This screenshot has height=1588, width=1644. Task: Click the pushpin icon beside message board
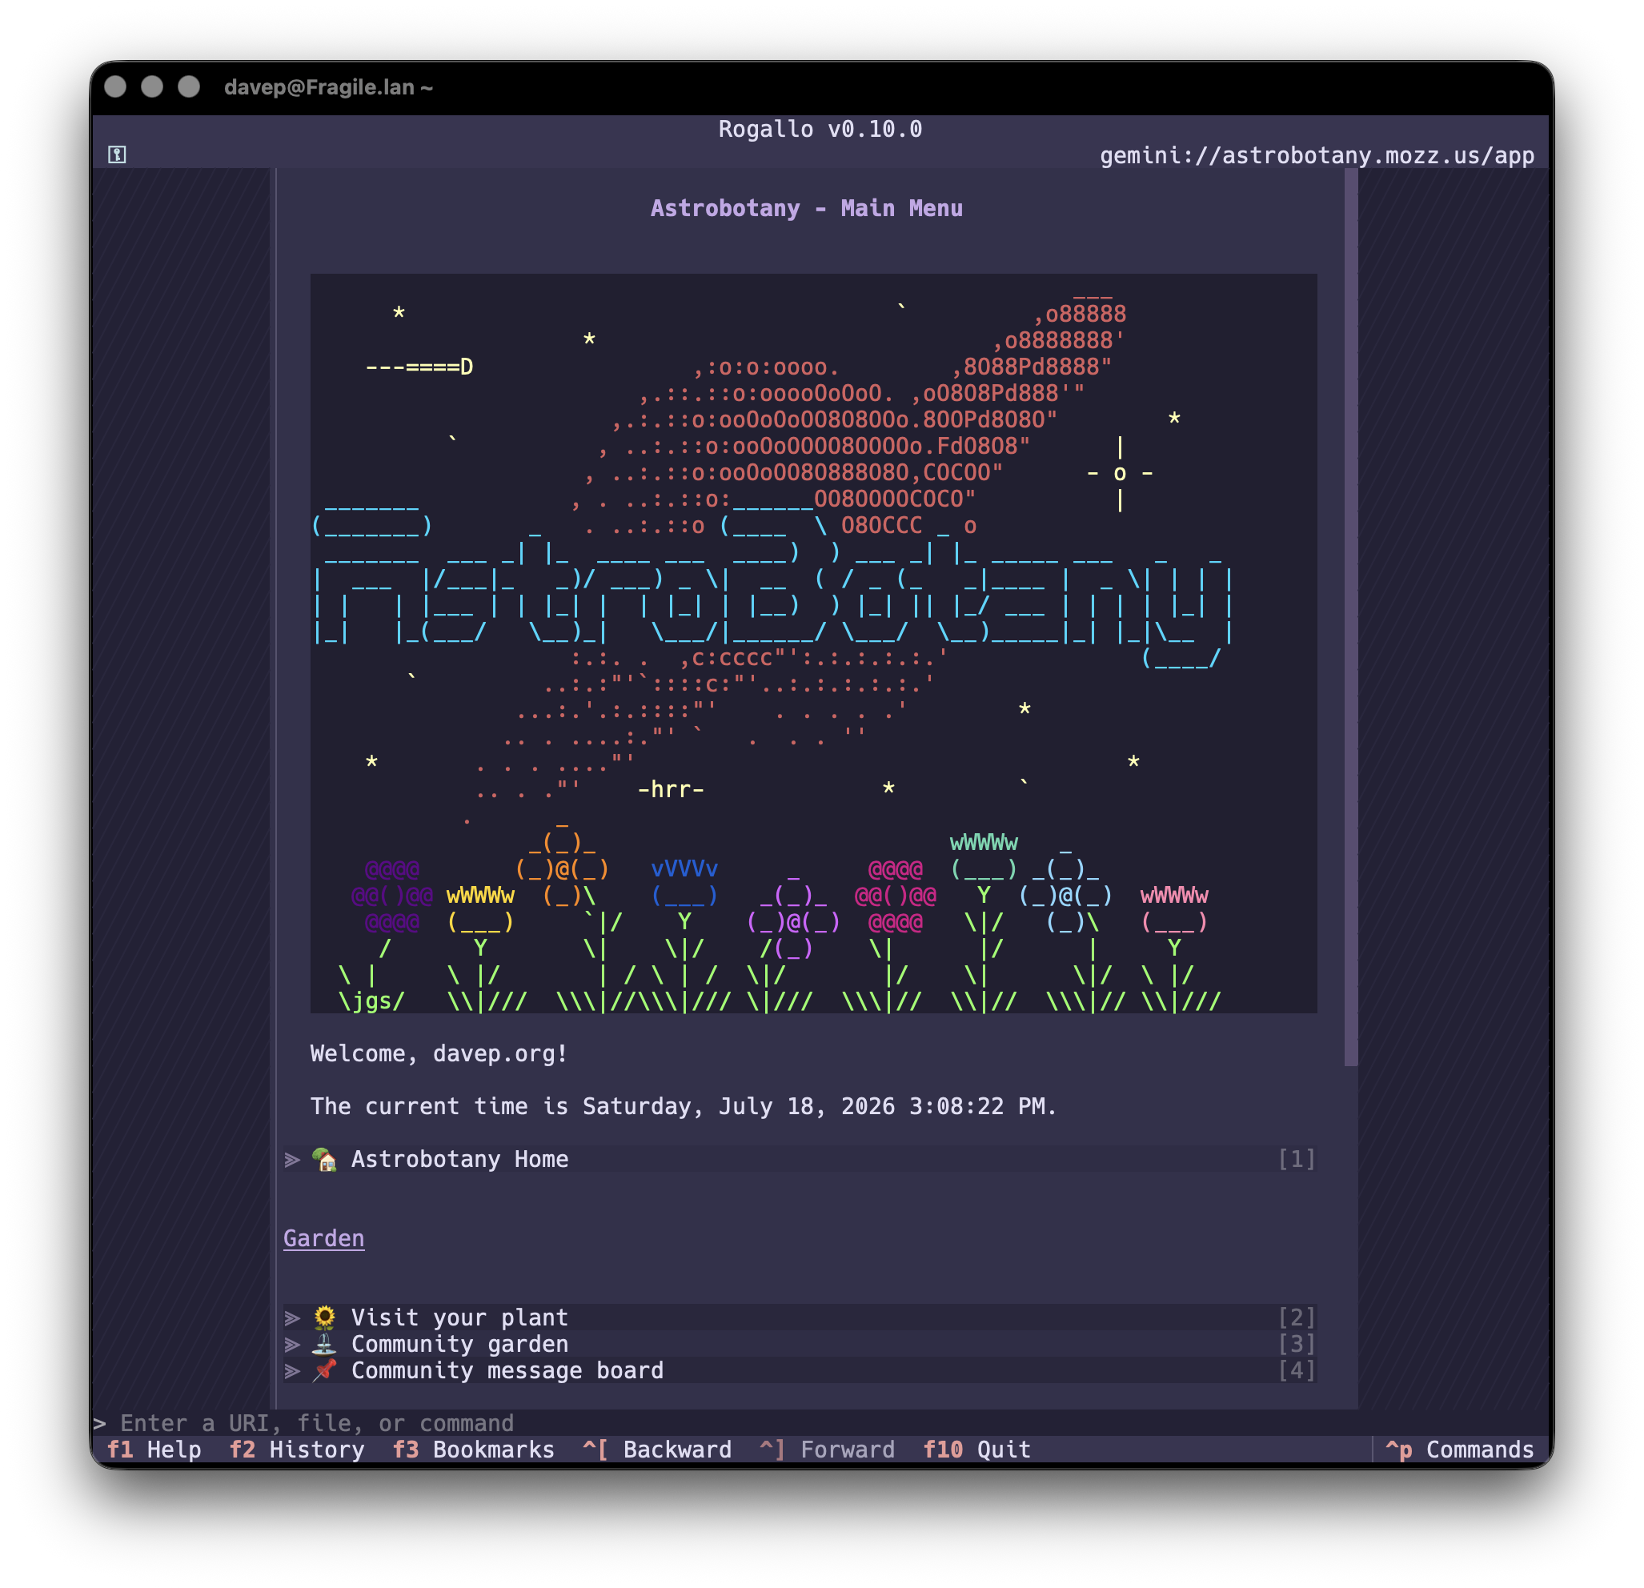point(325,1370)
